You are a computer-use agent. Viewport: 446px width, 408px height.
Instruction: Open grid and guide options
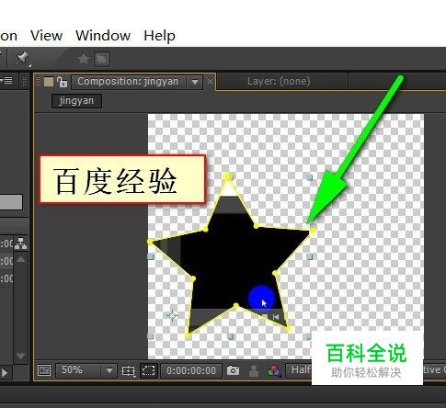tap(128, 371)
